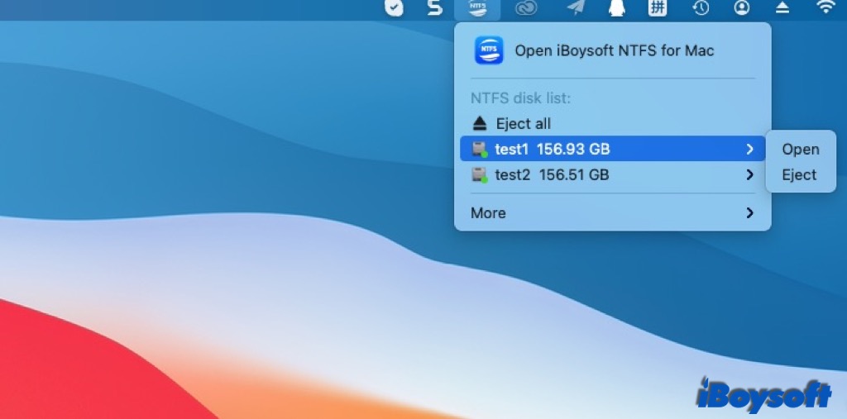Click the iBoysoft NTFS menu bar icon
Viewport: 847px width, 419px height.
pos(477,8)
